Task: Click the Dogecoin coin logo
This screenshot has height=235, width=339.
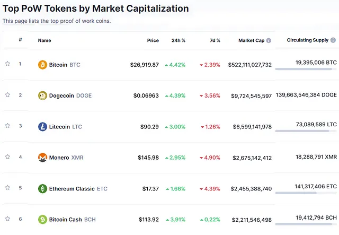Action: [x=42, y=95]
